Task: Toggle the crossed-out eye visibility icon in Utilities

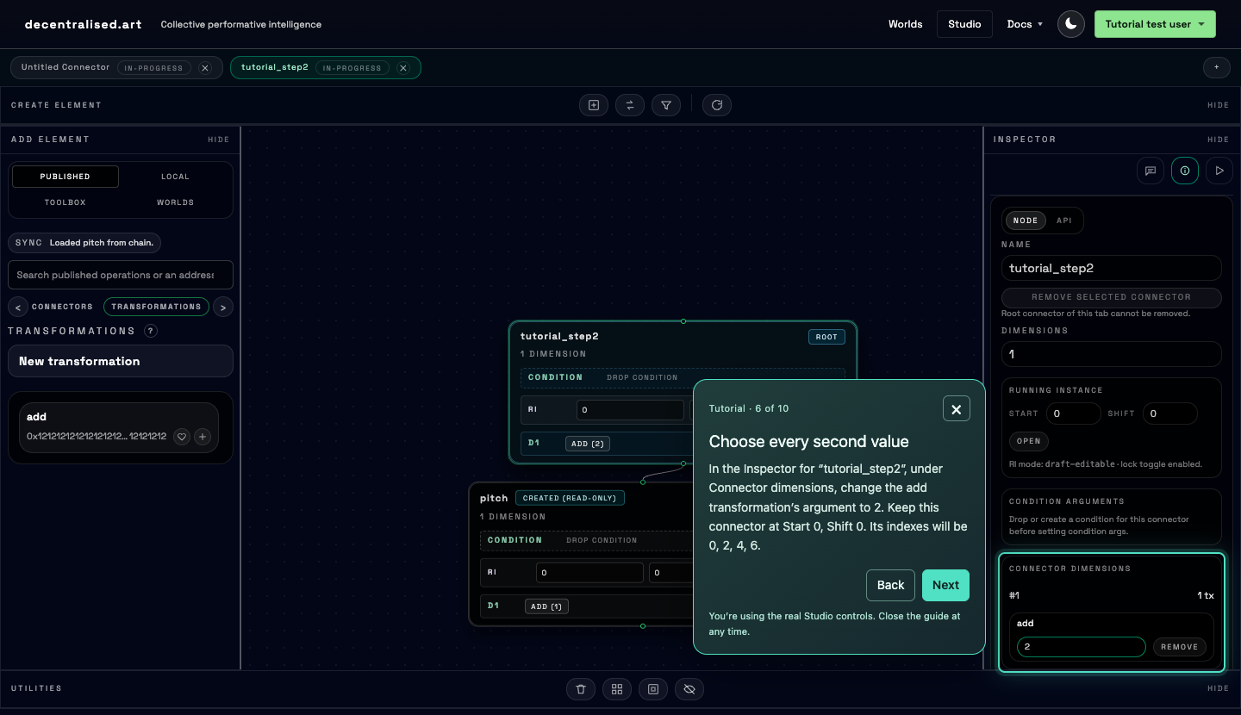Action: pos(689,689)
